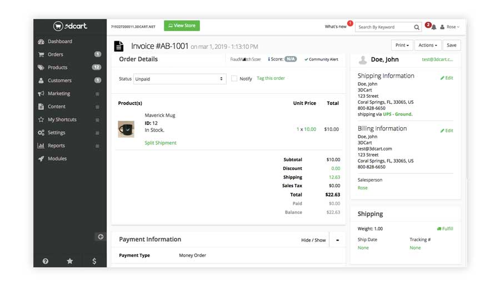Open the Status Unpaid dropdown

179,79
